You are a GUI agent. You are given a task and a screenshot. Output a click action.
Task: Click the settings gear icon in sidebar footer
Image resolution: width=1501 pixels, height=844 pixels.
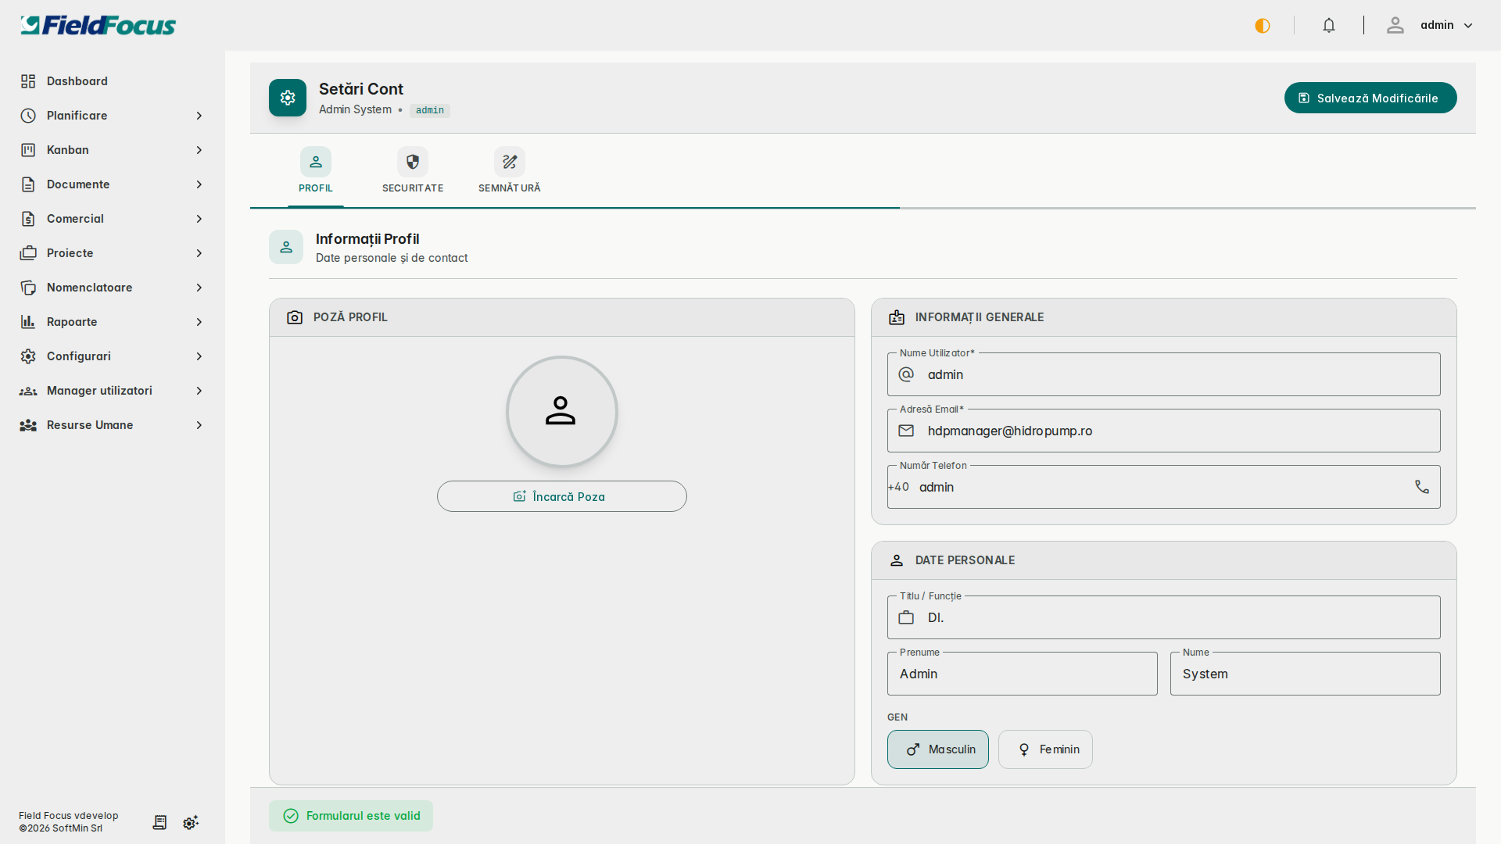click(191, 822)
